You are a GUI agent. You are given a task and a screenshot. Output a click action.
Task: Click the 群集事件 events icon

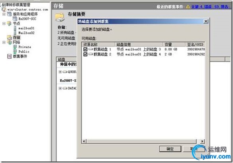(x=9, y=56)
